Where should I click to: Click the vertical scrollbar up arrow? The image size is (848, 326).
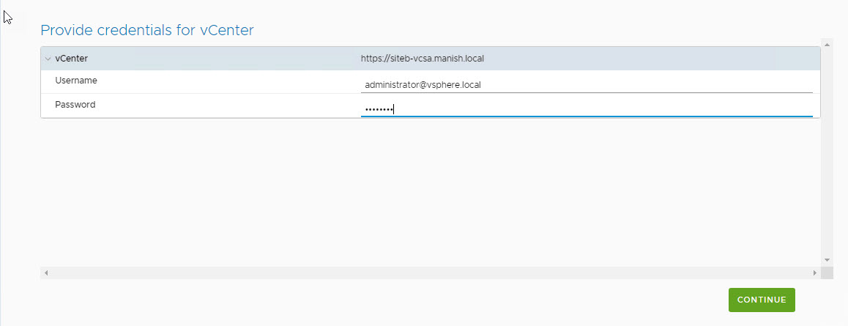pos(827,43)
